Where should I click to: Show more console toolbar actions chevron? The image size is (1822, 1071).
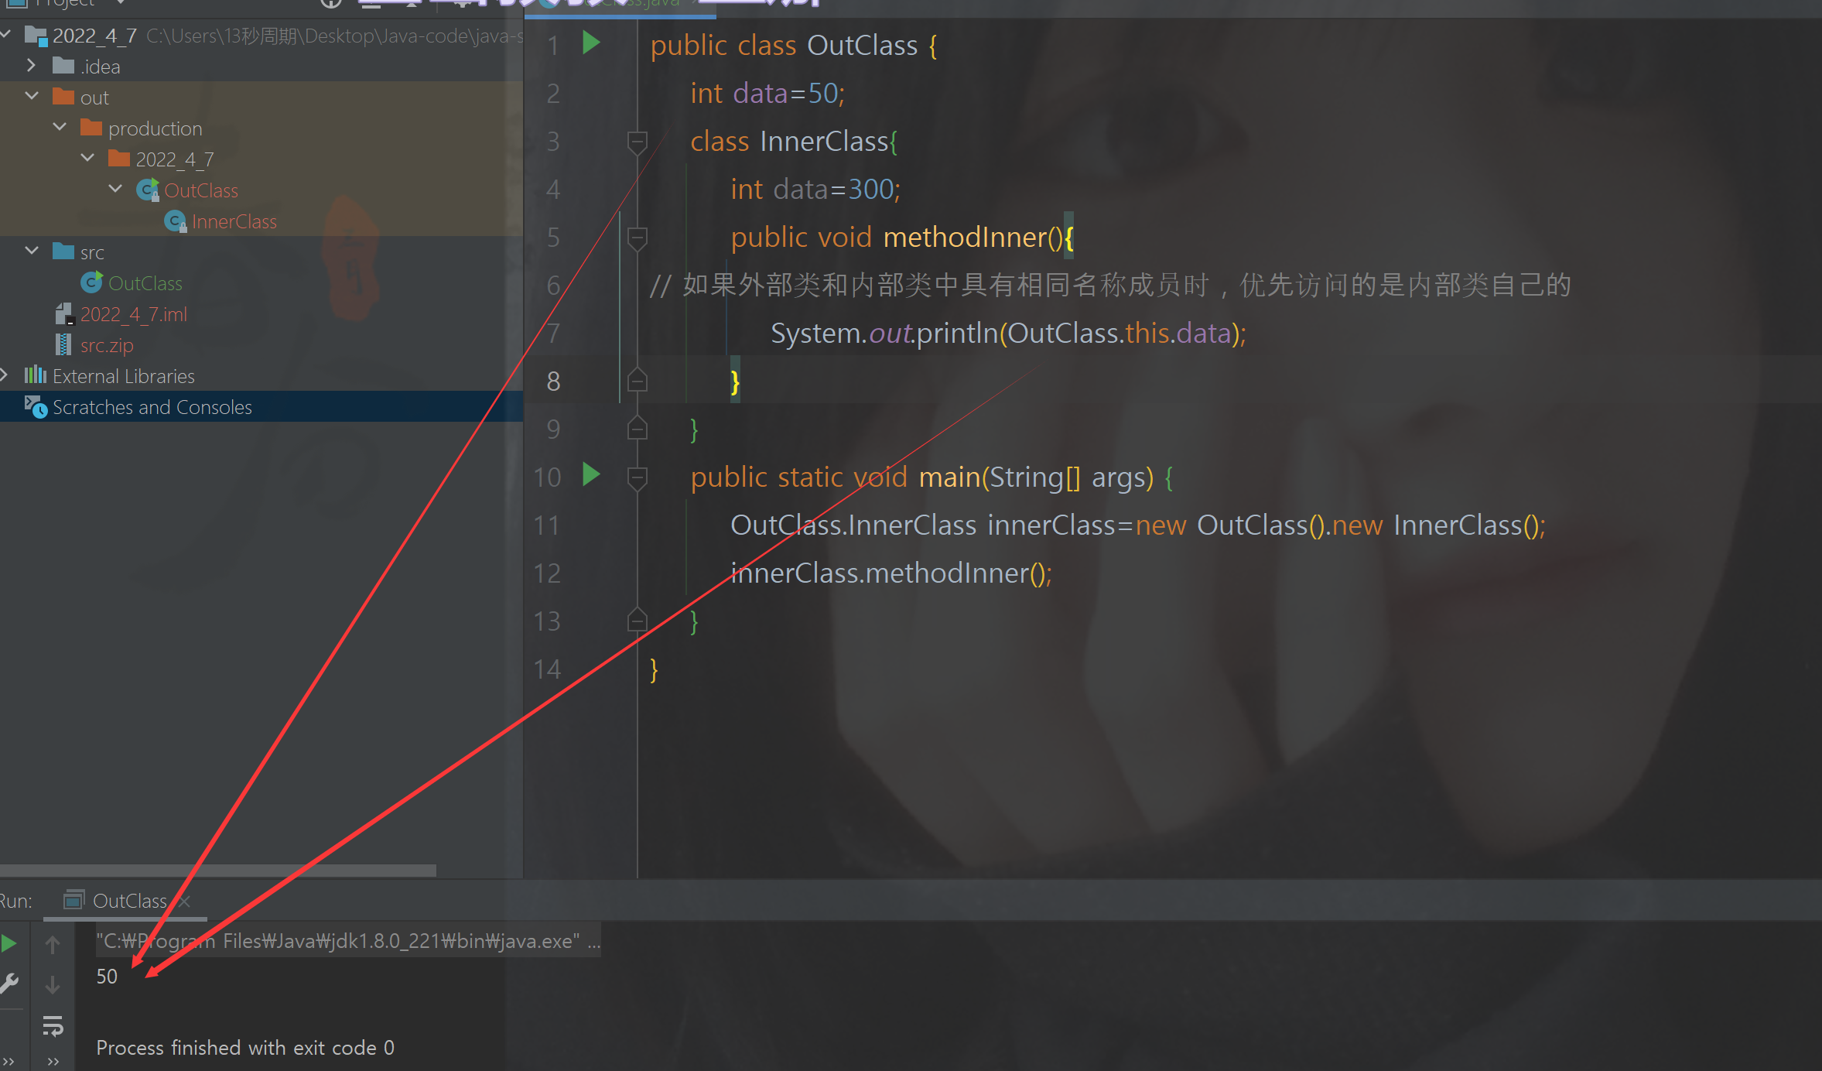[x=53, y=1062]
